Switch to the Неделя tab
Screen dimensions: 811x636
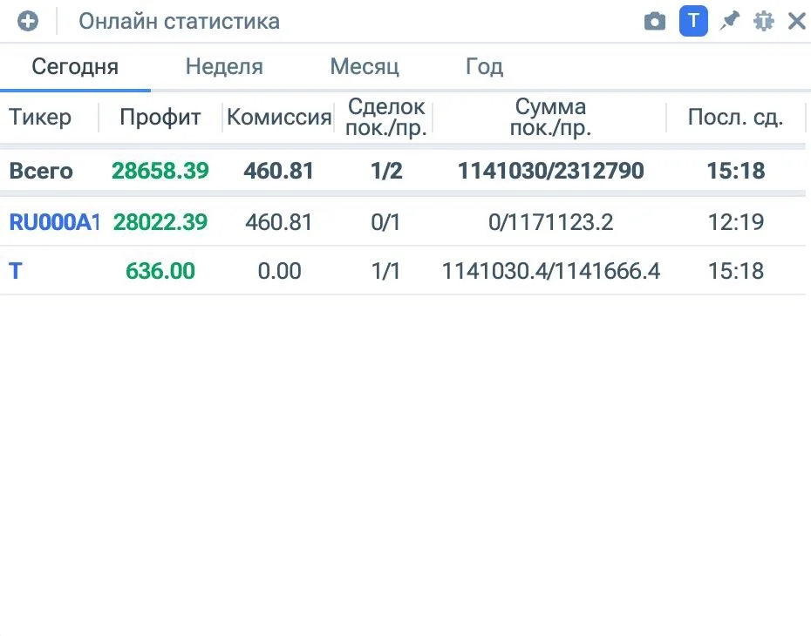pyautogui.click(x=224, y=66)
